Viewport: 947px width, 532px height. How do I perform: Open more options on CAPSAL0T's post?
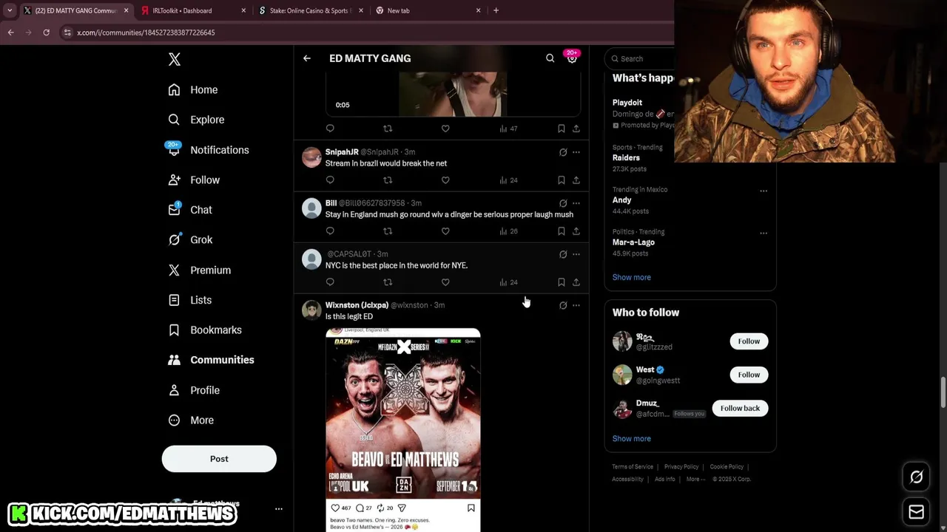coord(576,254)
